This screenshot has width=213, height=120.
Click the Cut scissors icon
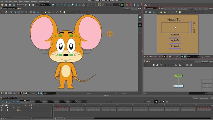tap(25, 5)
